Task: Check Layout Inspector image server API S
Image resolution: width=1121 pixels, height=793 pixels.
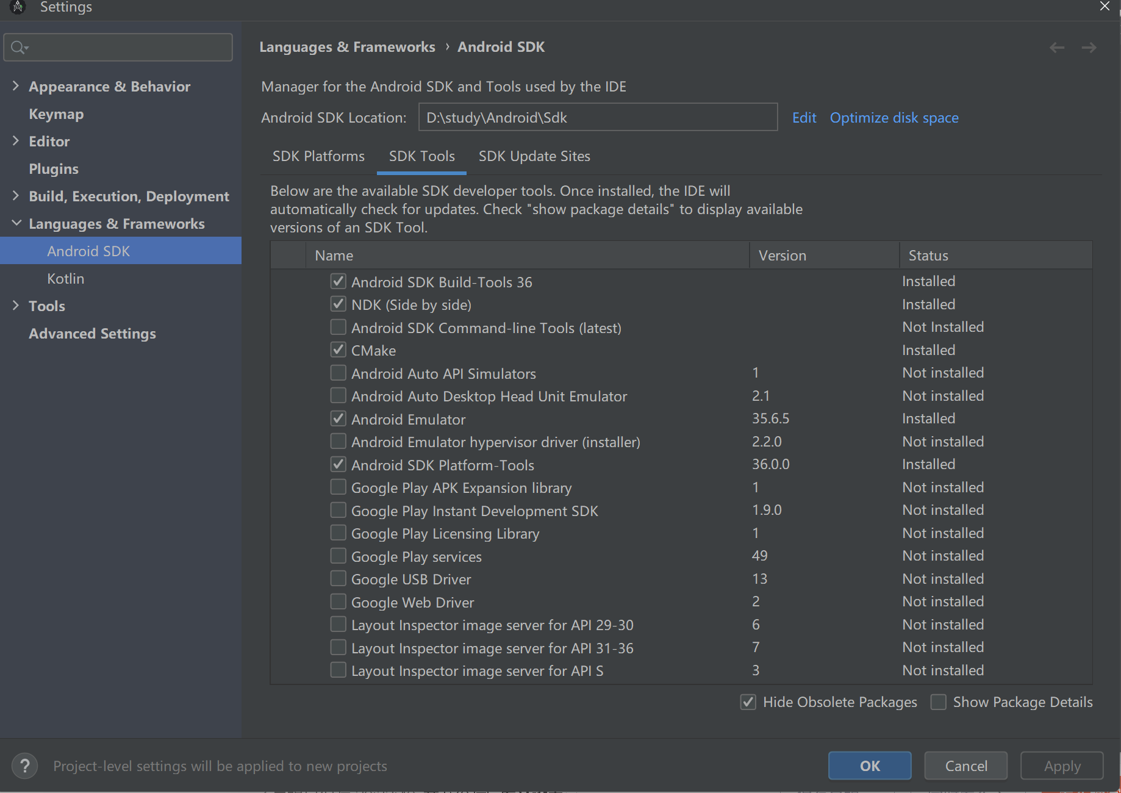Action: (338, 670)
